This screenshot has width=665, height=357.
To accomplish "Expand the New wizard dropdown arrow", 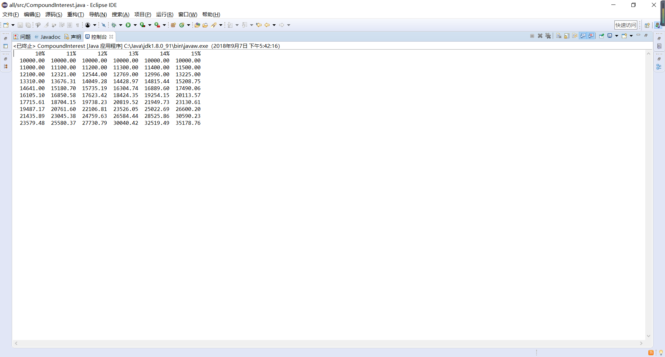I will [x=13, y=25].
